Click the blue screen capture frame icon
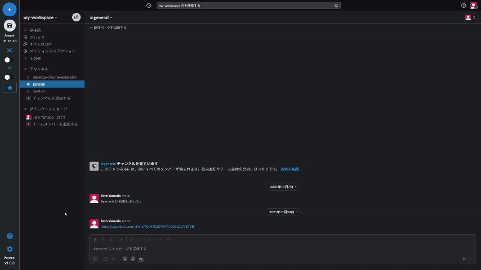 [x=10, y=50]
